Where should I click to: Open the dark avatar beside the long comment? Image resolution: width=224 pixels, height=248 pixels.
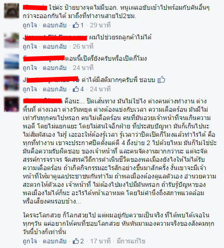[12, 104]
